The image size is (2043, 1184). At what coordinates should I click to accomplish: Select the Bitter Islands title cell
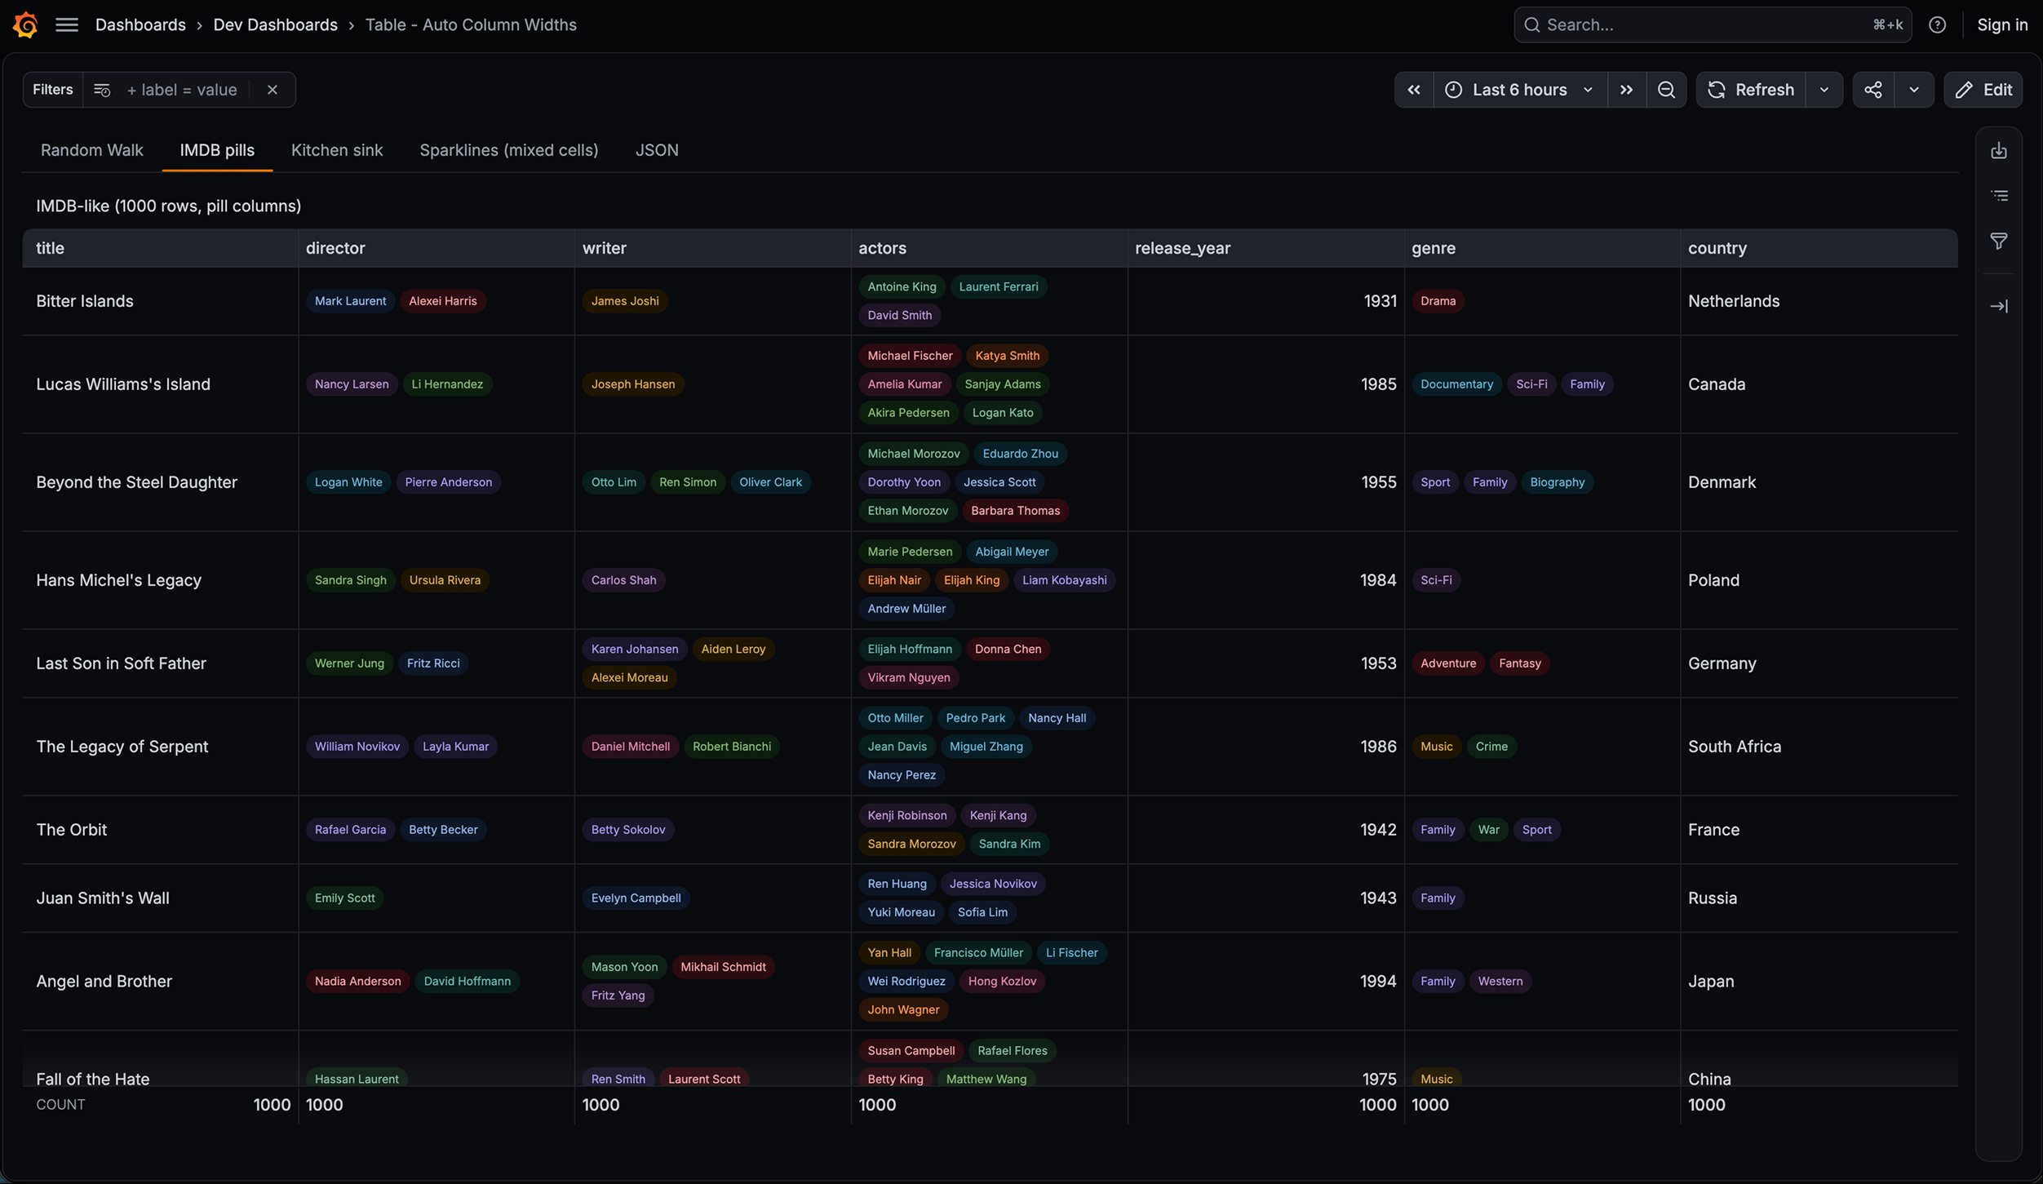[160, 301]
